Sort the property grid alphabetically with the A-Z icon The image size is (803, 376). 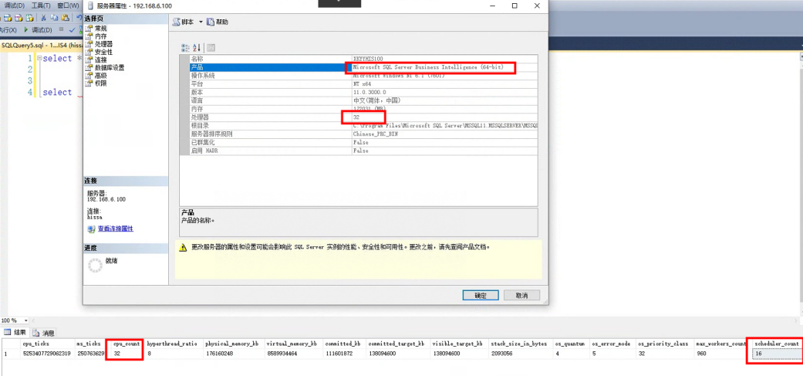[x=197, y=48]
